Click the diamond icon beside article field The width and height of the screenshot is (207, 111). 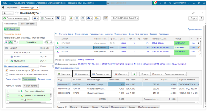[51, 42]
